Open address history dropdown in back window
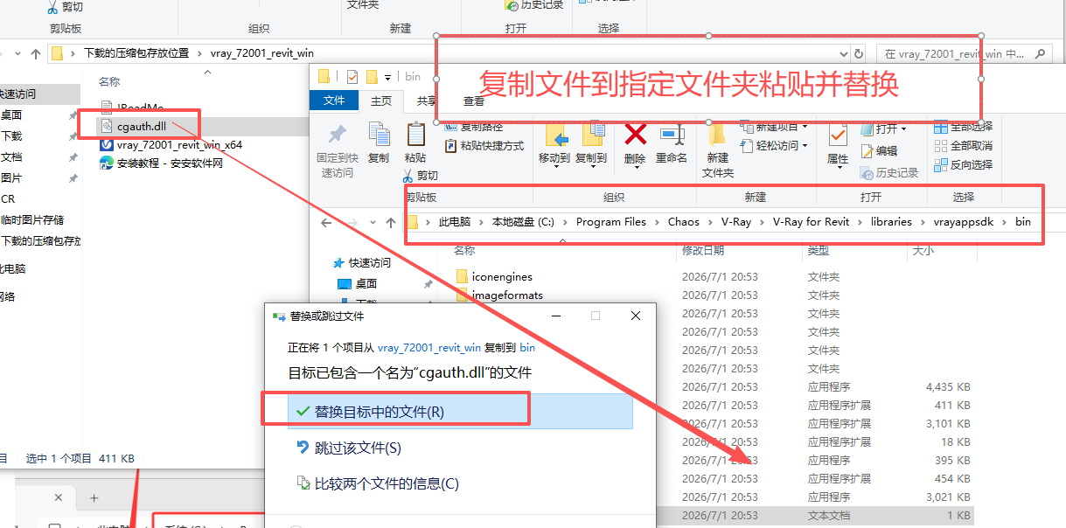The width and height of the screenshot is (1066, 528). pos(844,53)
